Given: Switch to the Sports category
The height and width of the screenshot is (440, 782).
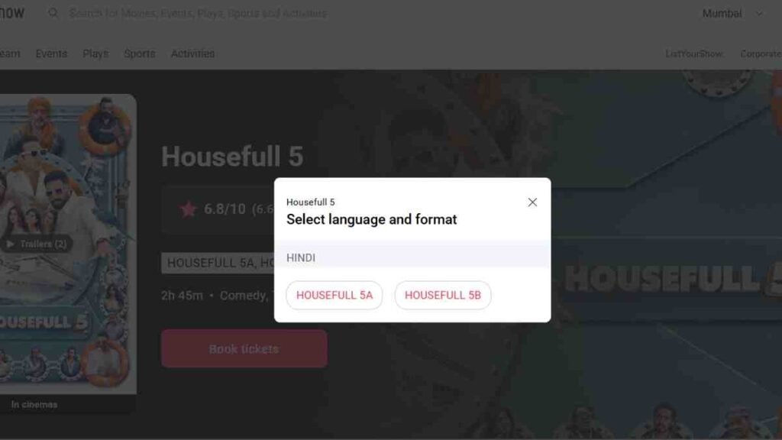Looking at the screenshot, I should (140, 53).
